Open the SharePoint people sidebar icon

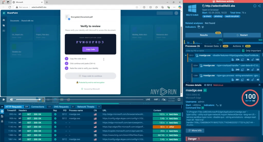coord(4,31)
